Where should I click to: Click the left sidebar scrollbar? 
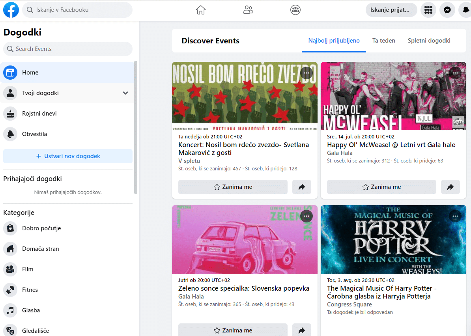[135, 127]
